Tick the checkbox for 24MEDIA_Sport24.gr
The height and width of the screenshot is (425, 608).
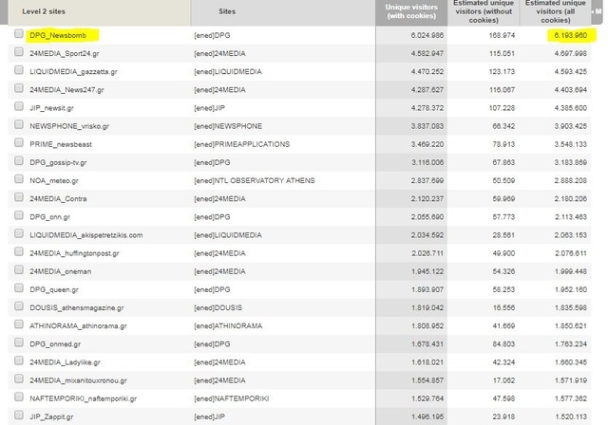click(18, 52)
